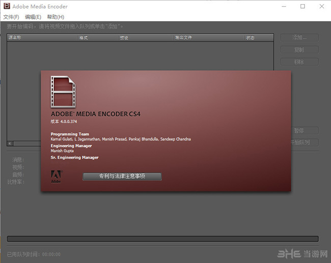
Task: Click the Adobe logo in About dialog
Action: [x=57, y=177]
